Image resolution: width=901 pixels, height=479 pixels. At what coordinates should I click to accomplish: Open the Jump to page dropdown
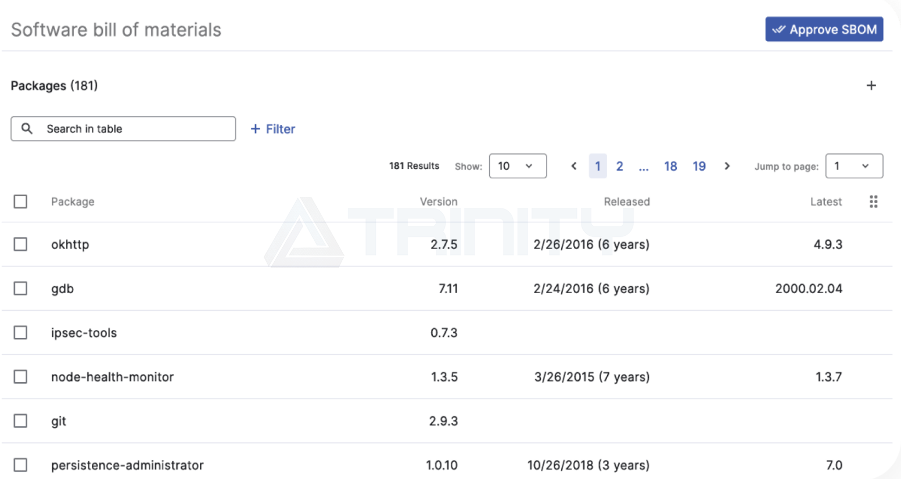click(854, 166)
